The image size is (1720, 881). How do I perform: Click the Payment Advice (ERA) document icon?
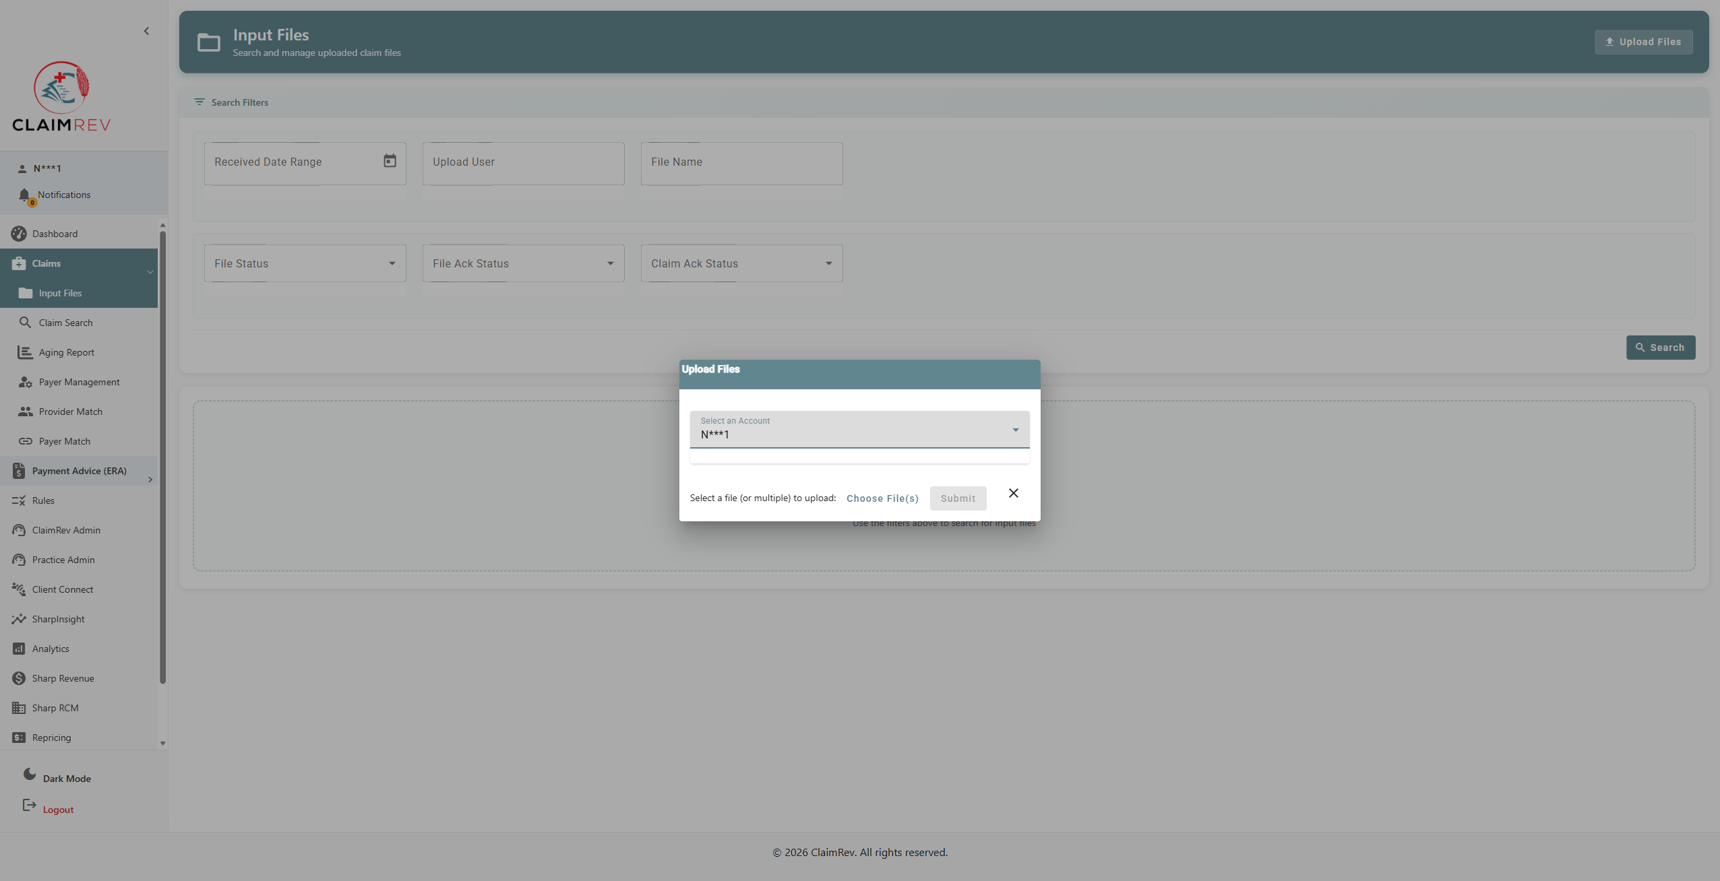(x=19, y=471)
